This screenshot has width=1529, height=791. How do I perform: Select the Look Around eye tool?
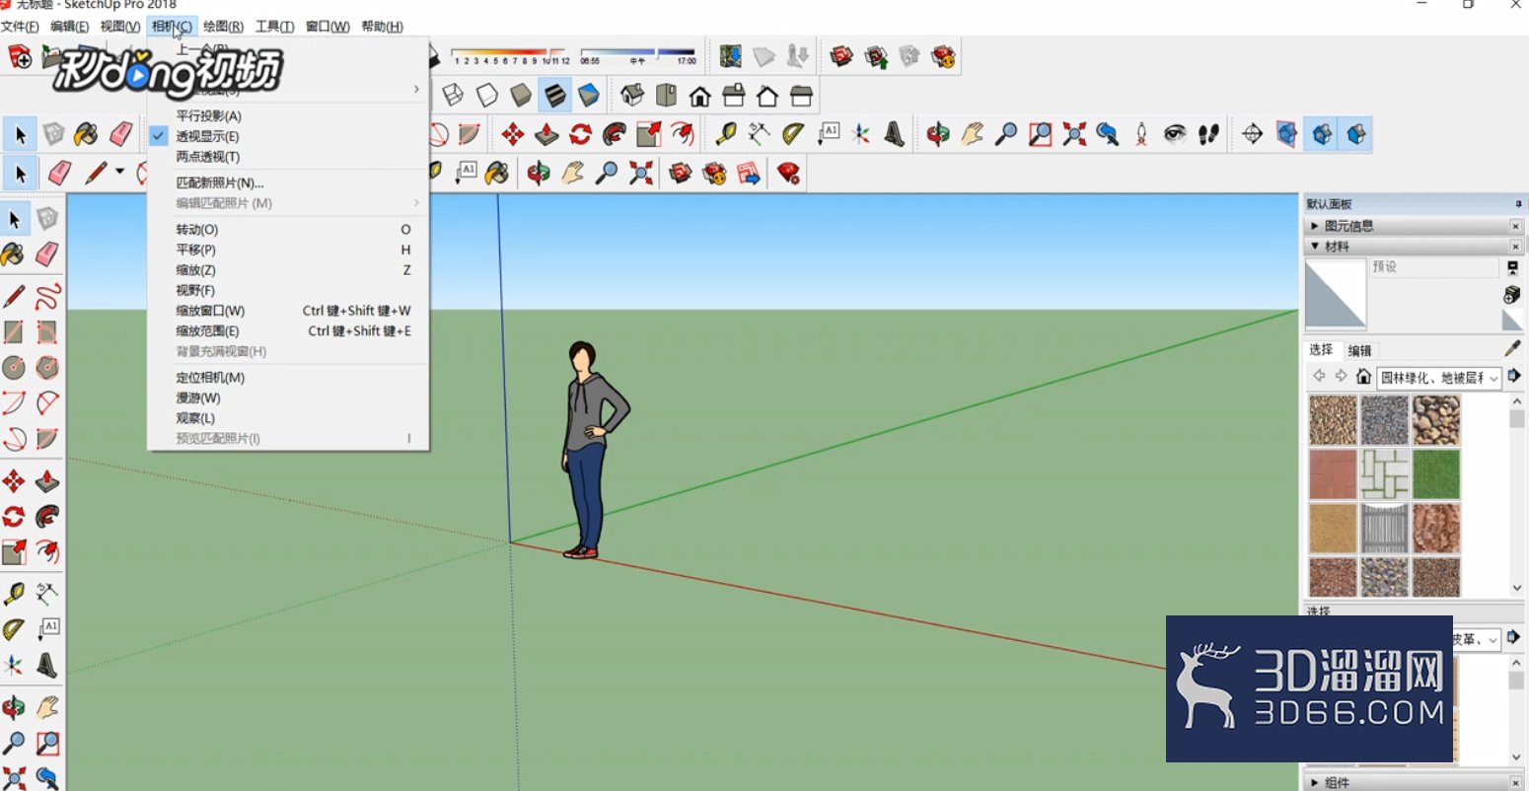point(1175,134)
